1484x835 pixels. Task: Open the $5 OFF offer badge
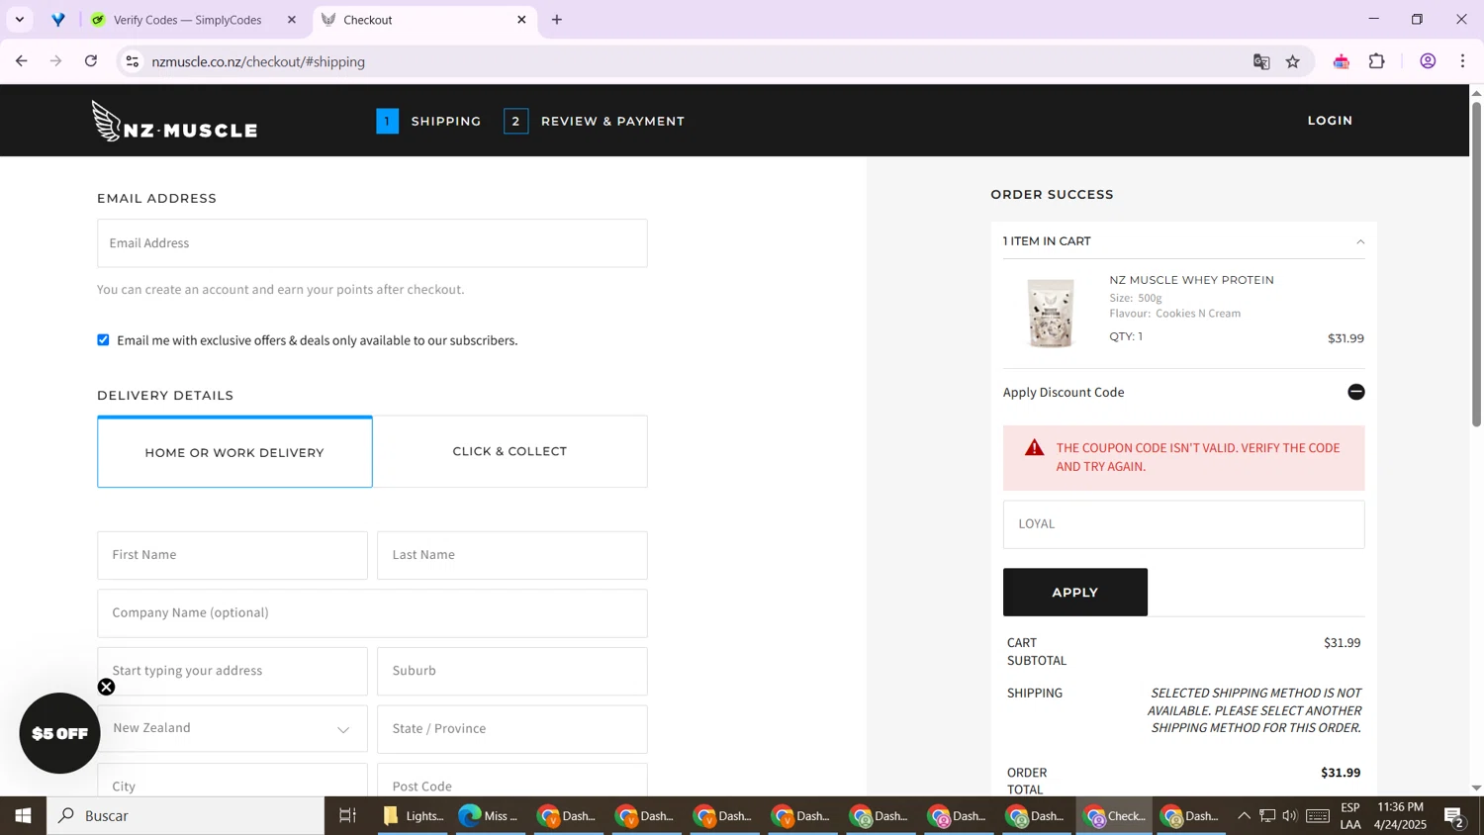pyautogui.click(x=59, y=733)
